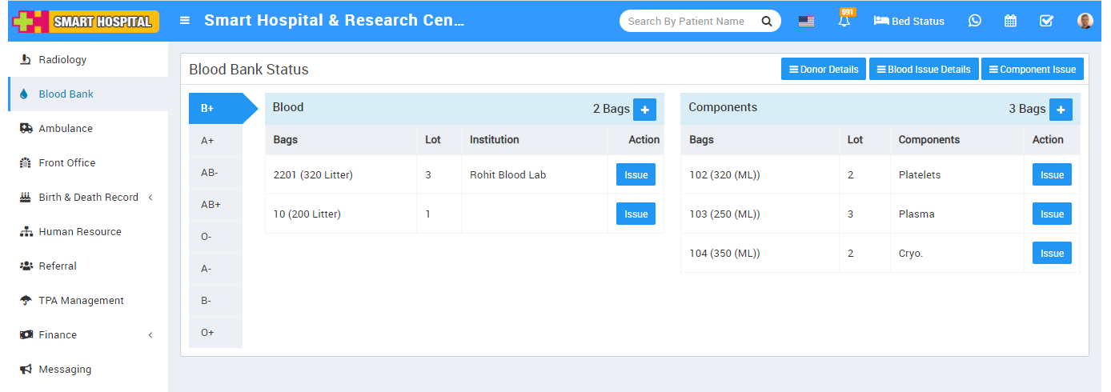The height and width of the screenshot is (392, 1111).
Task: Open the task checklist icon
Action: (x=1046, y=22)
